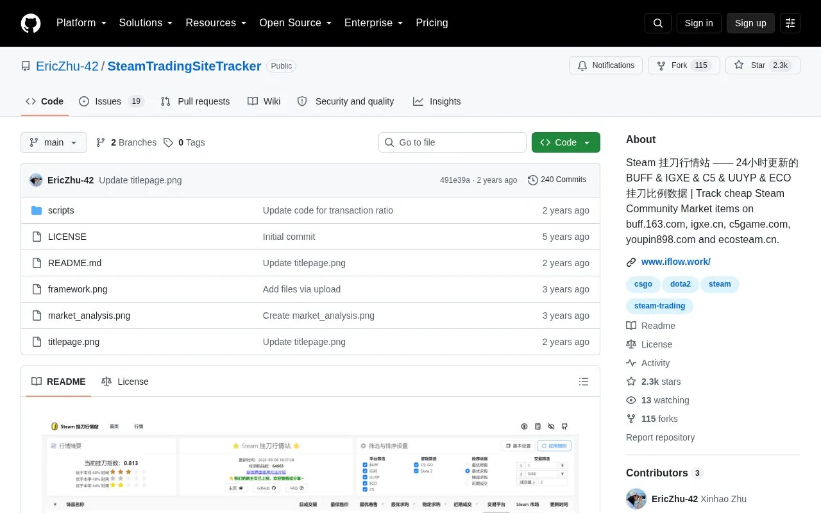Open the csgo topic tag
This screenshot has width=821, height=513.
pos(643,284)
